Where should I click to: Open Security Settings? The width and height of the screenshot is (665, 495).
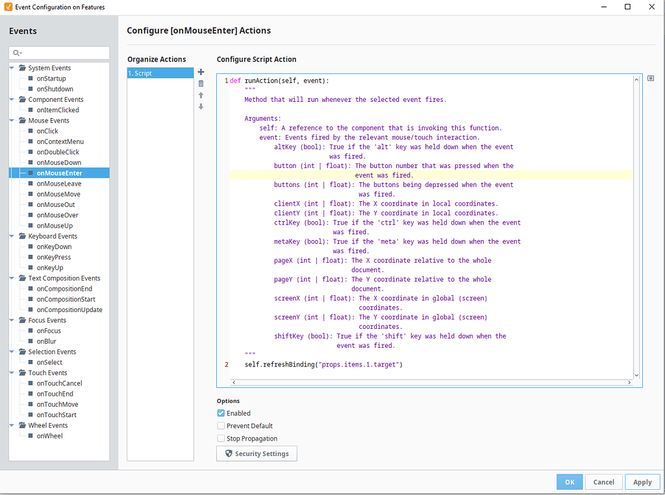click(x=257, y=453)
